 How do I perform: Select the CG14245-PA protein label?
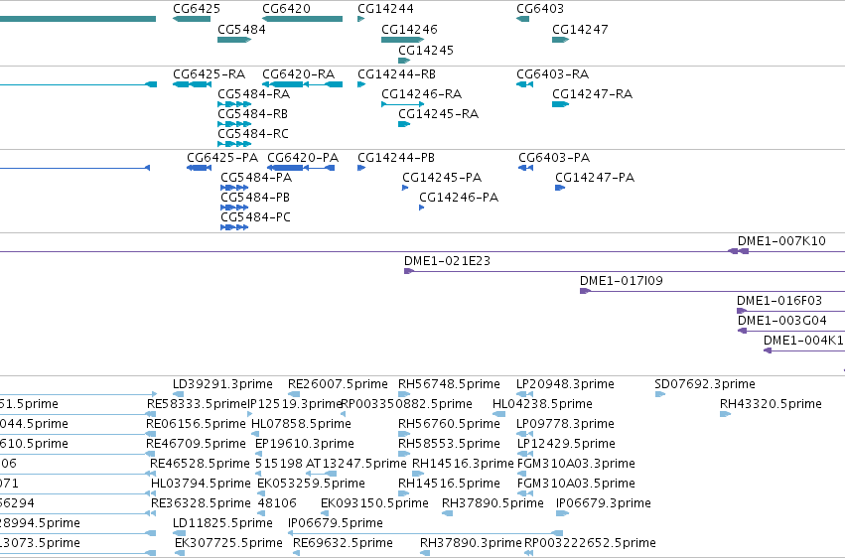coord(442,178)
